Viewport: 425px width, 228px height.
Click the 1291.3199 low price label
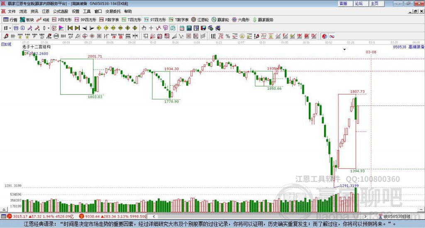(349, 186)
